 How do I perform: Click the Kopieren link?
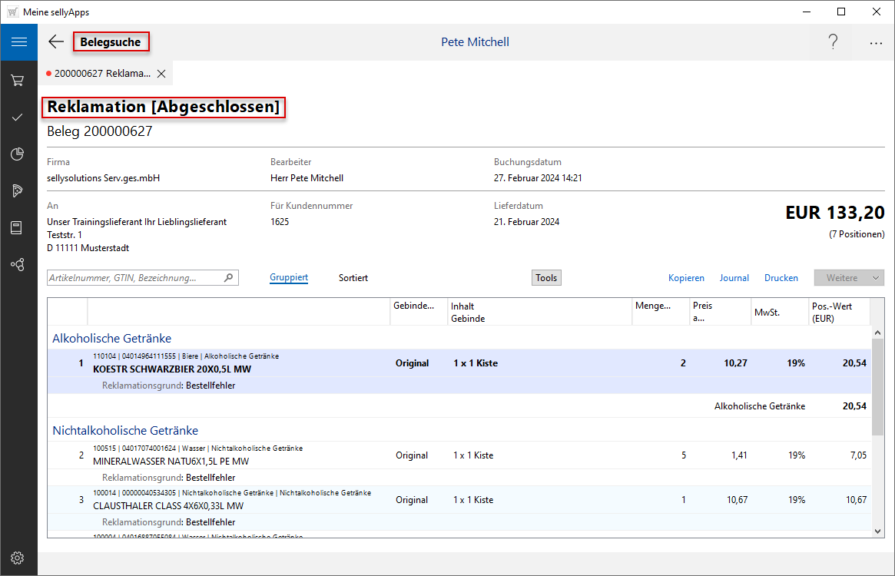686,277
